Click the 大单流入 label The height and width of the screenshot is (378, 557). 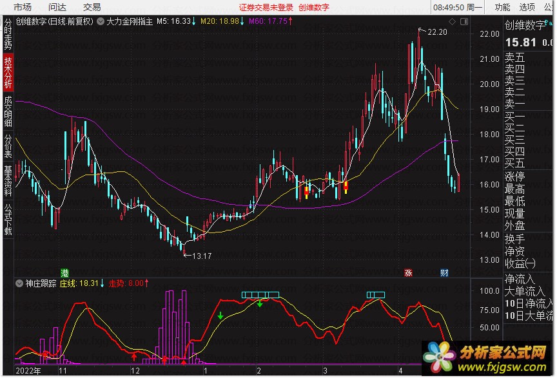click(525, 292)
